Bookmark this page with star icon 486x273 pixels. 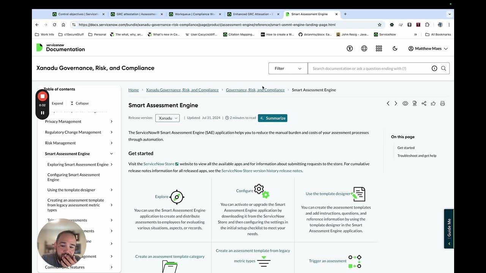coord(379,25)
